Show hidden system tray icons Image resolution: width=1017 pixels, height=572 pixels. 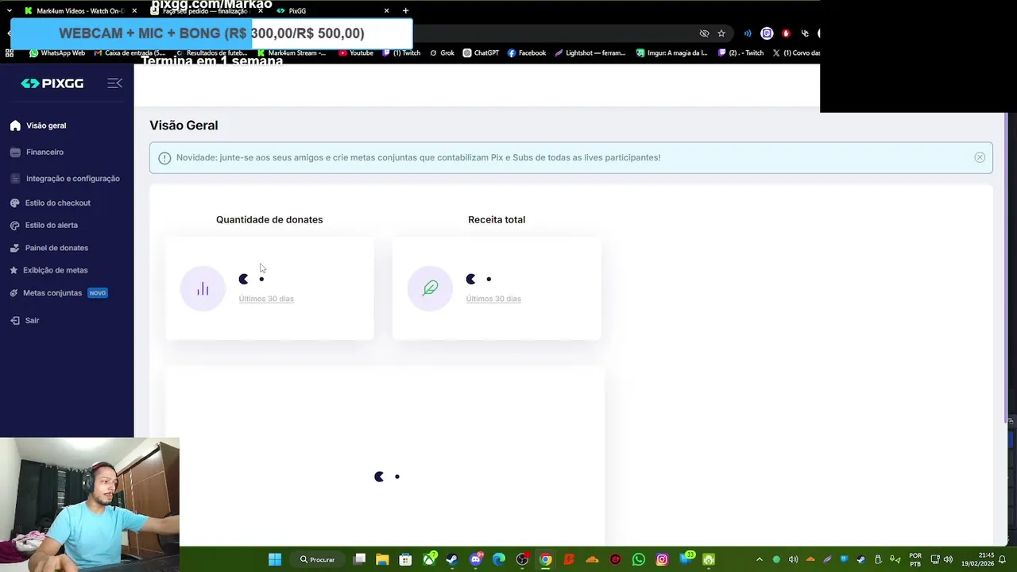pyautogui.click(x=759, y=559)
